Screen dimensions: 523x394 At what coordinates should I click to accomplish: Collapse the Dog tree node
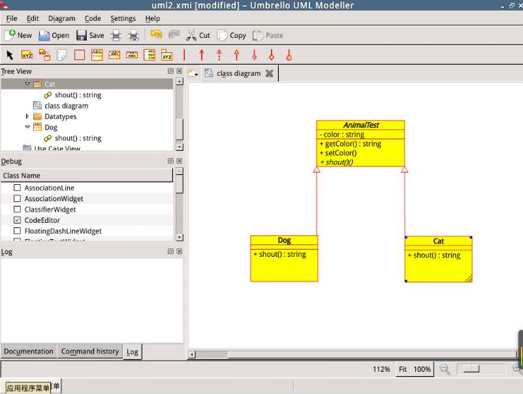click(27, 127)
